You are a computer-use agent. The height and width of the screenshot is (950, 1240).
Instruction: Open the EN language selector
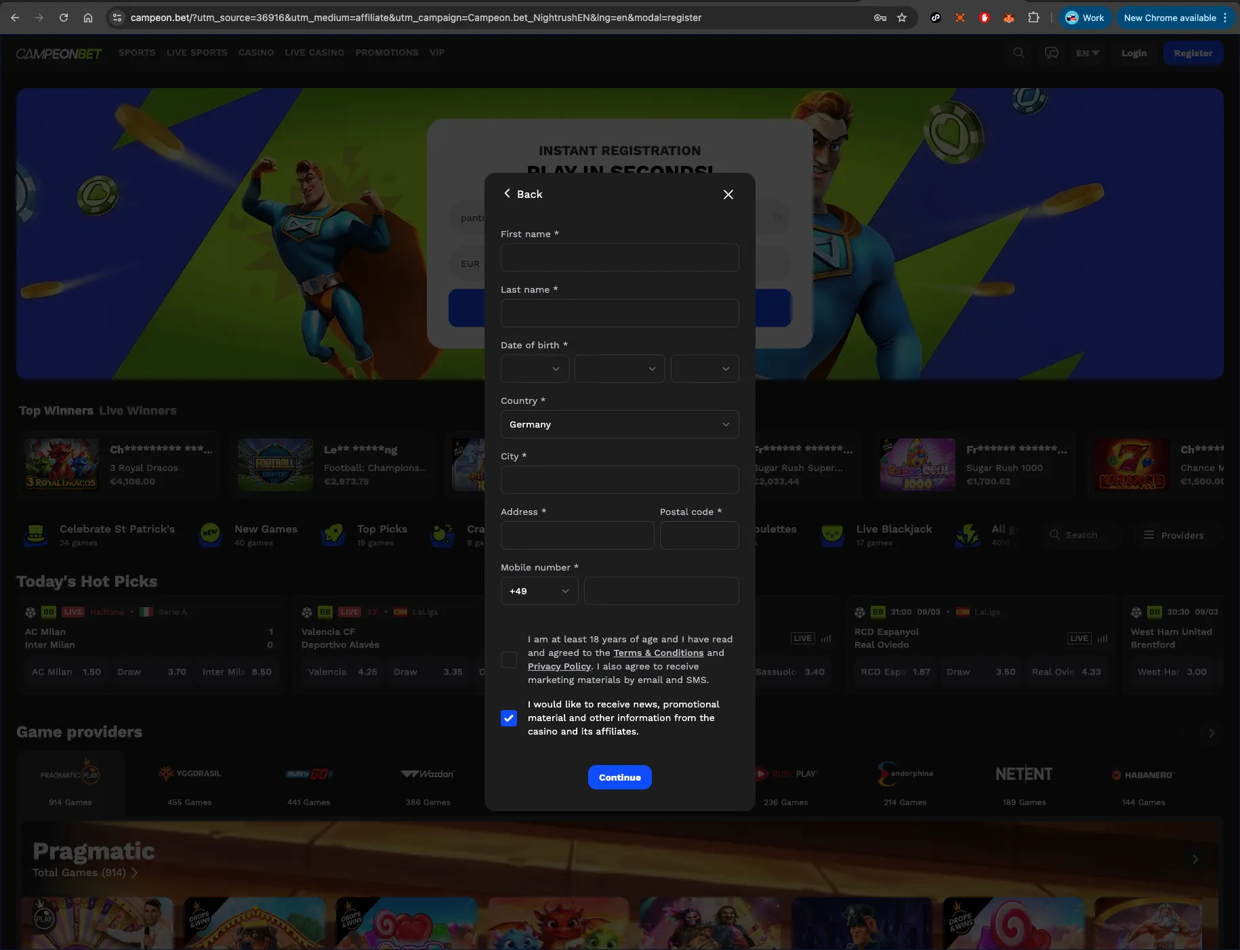(1088, 53)
